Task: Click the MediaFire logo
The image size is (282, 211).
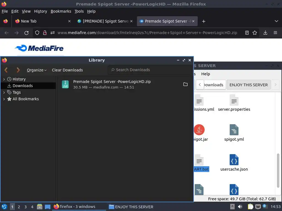Action: pos(39,48)
